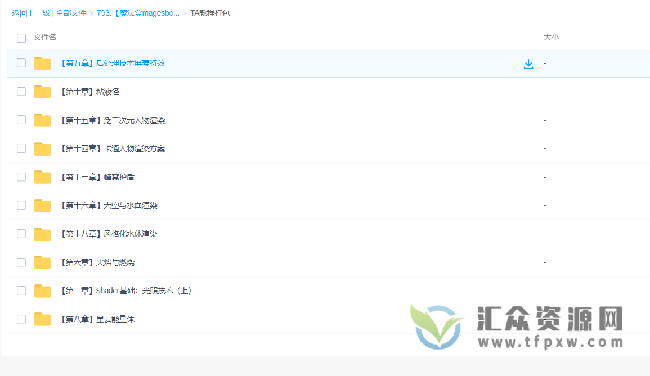Screen dimensions: 650x376
Task: Click the folder icon for 第十章 粘液怪
Action: click(x=42, y=92)
